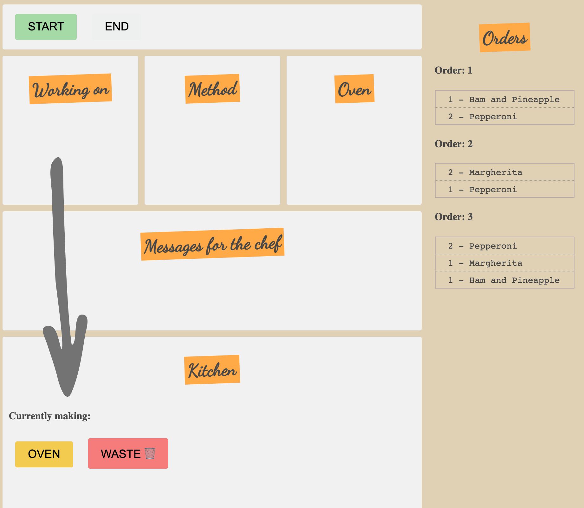Click the Oven panel title
The image size is (584, 508).
354,89
